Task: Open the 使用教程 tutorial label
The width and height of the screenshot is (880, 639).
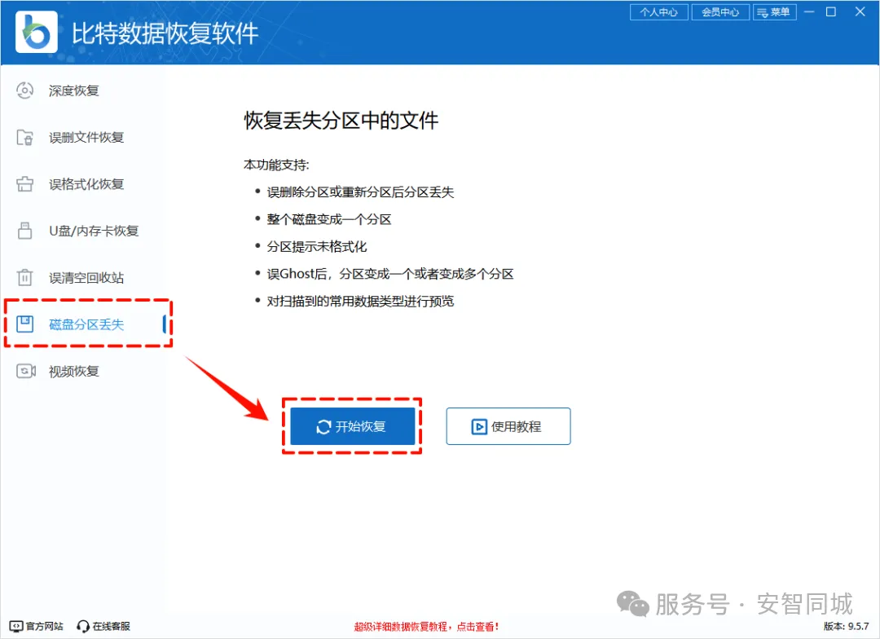Action: click(516, 427)
